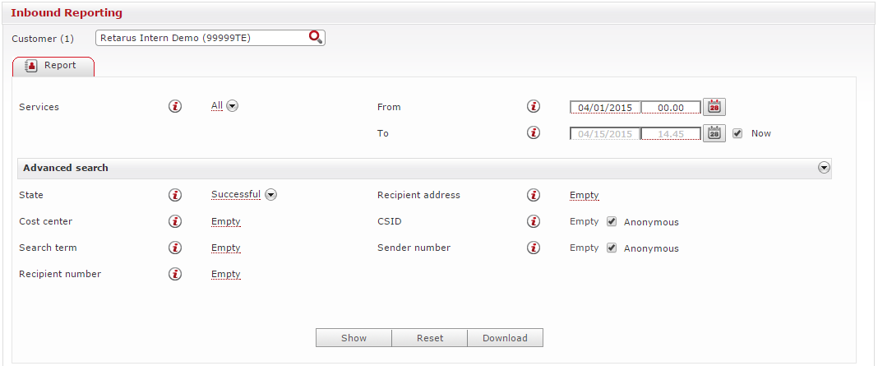Click the info icon next to Services
The image size is (878, 366).
[175, 107]
